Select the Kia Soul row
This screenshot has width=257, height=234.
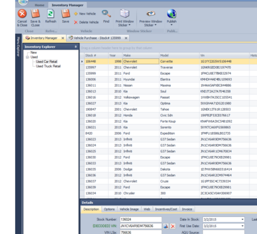tap(168, 91)
